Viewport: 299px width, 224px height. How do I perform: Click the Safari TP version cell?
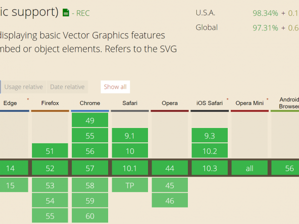(x=130, y=185)
